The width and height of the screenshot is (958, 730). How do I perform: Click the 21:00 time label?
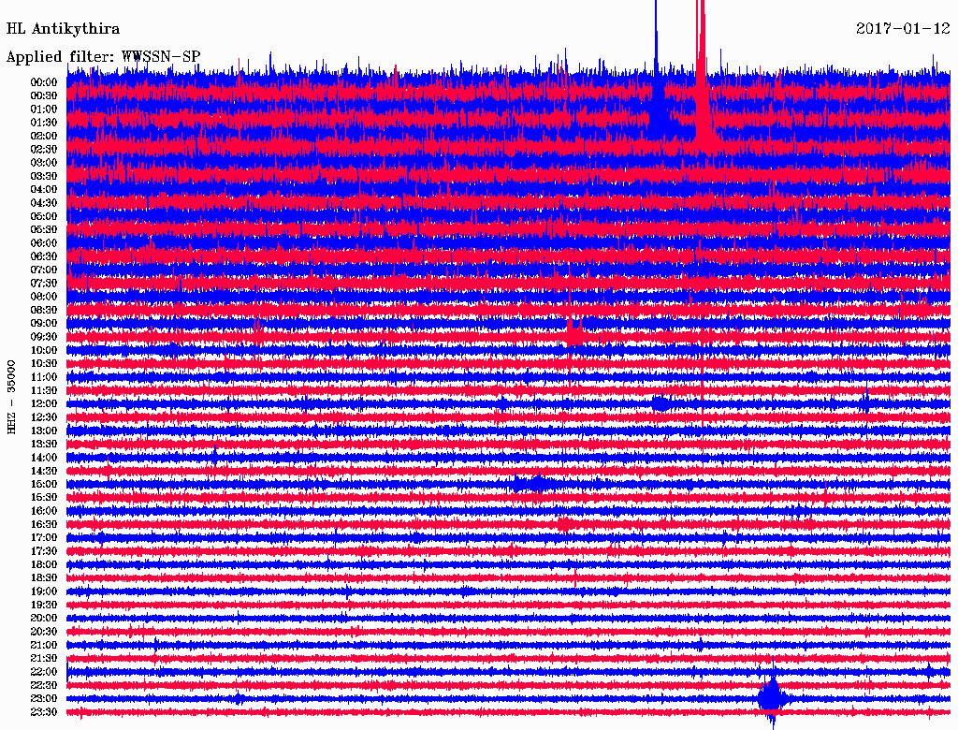[x=44, y=645]
